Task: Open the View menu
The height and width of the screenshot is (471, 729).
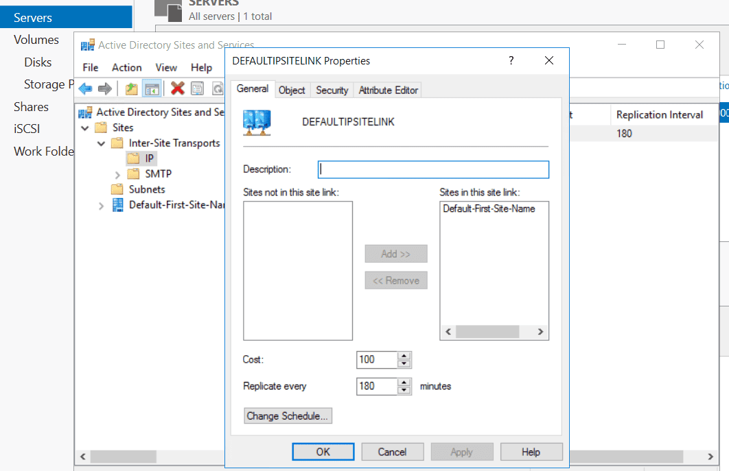Action: click(166, 68)
